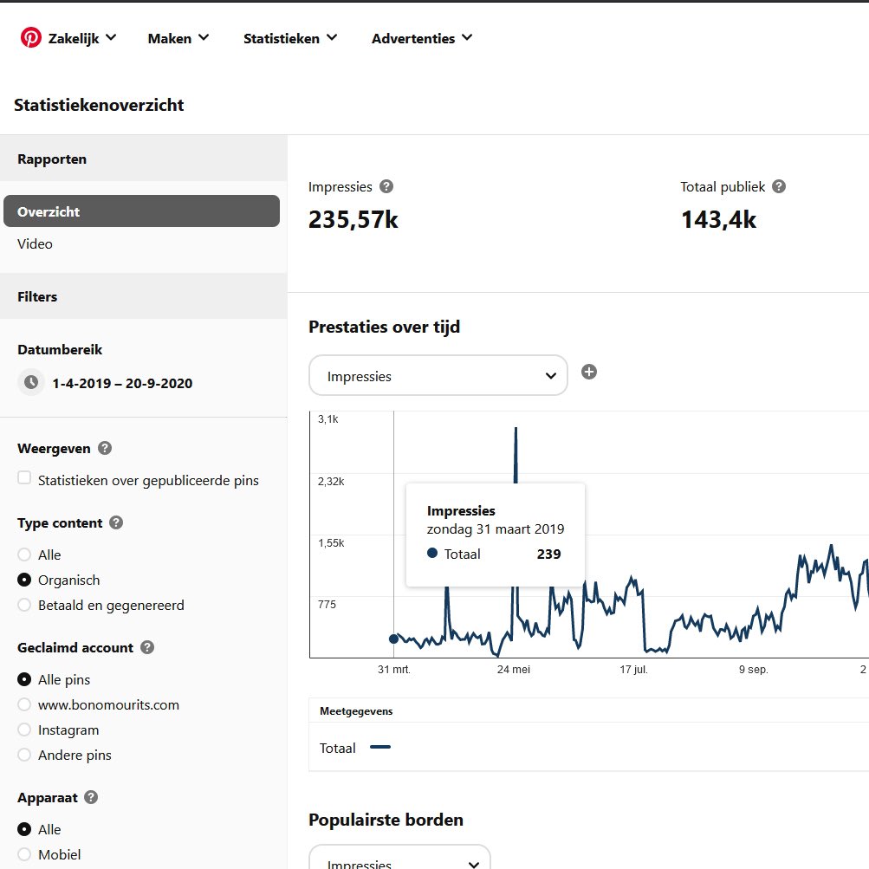Click the 235,57k impressions value
The height and width of the screenshot is (869, 869).
[x=353, y=219]
